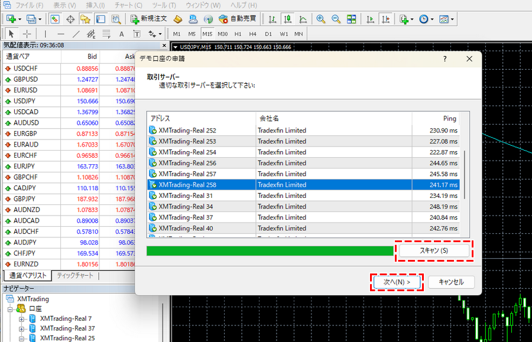Click the Templates chart icon
Viewport: 532px width, 342px height.
pos(444,19)
